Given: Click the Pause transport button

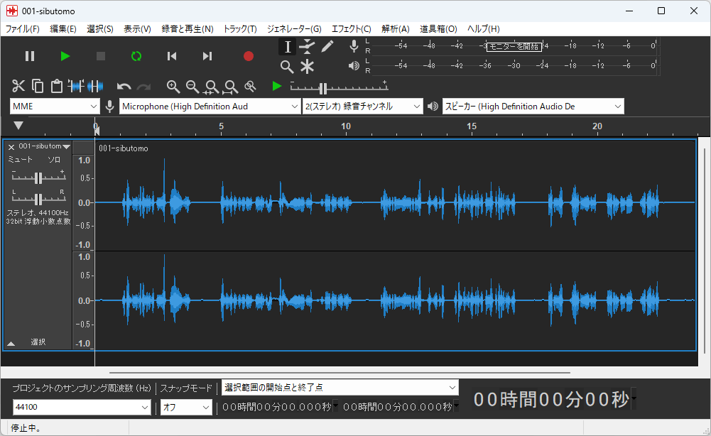Looking at the screenshot, I should 30,56.
